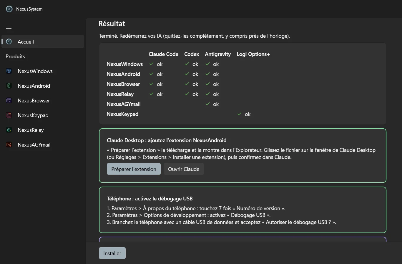The image size is (402, 264).
Task: Click the NexusWindows Claude Code checkmark
Action: [x=151, y=64]
